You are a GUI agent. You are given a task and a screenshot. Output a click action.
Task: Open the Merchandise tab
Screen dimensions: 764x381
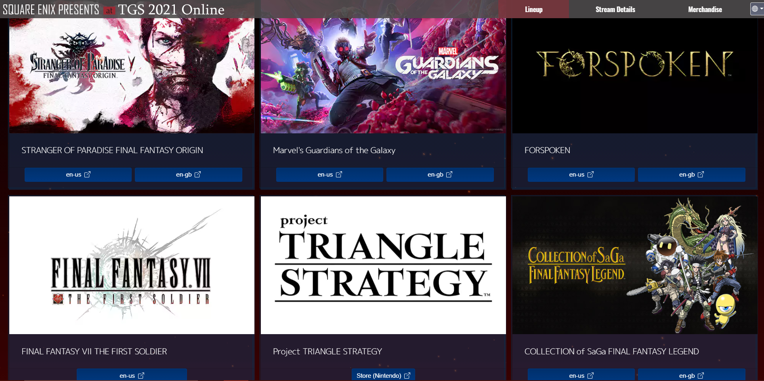[705, 9]
